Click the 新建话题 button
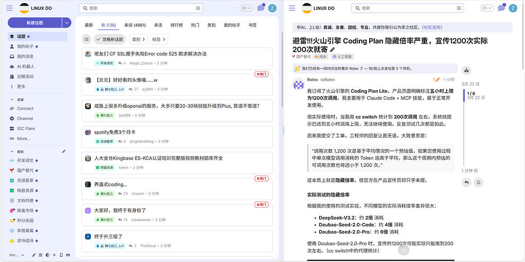 click(35, 23)
